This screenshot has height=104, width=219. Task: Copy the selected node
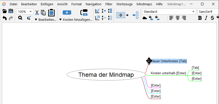pos(43,12)
